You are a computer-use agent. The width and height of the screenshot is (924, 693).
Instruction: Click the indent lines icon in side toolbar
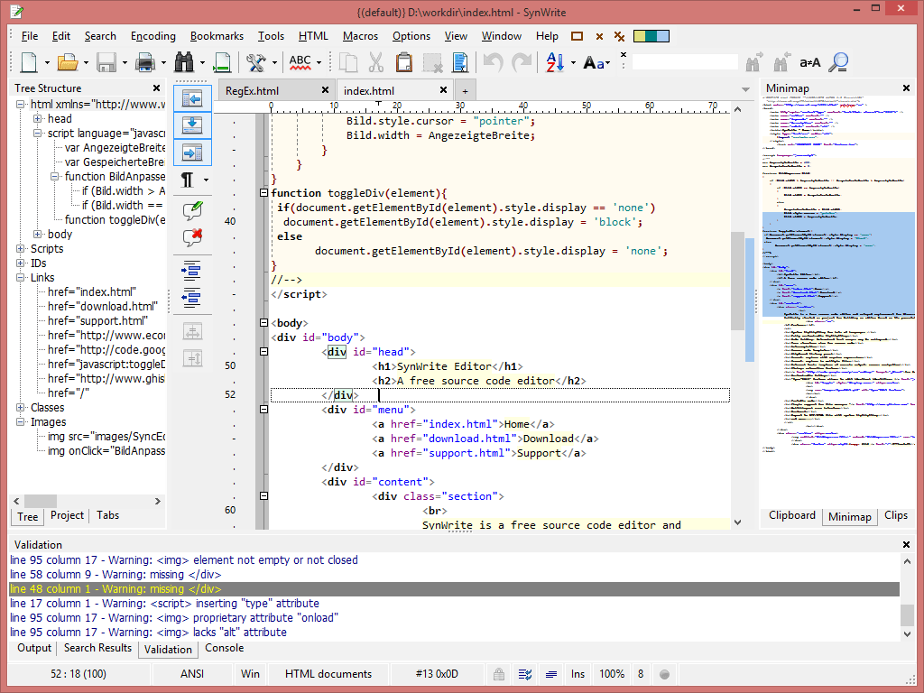[191, 269]
